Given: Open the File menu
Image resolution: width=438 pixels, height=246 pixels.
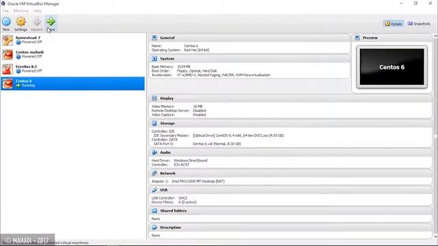Looking at the screenshot, I should tap(5, 11).
